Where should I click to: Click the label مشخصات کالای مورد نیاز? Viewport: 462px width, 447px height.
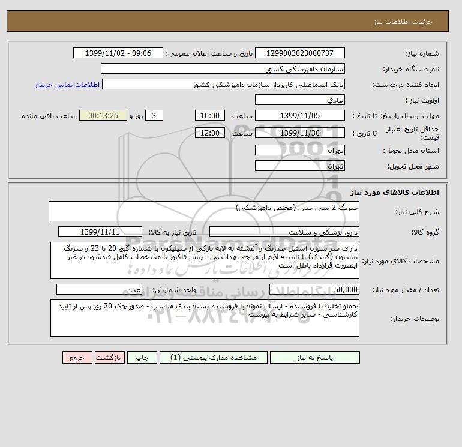(x=400, y=261)
